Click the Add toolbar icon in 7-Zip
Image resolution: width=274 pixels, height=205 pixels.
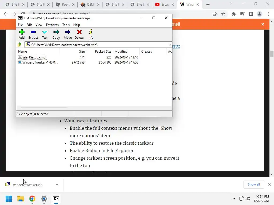pos(22,34)
